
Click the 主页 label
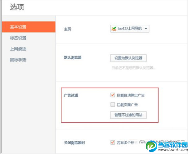[68, 29]
